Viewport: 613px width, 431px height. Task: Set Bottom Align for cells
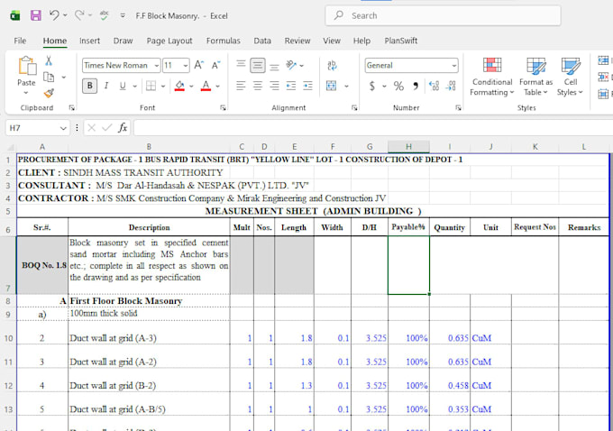274,67
